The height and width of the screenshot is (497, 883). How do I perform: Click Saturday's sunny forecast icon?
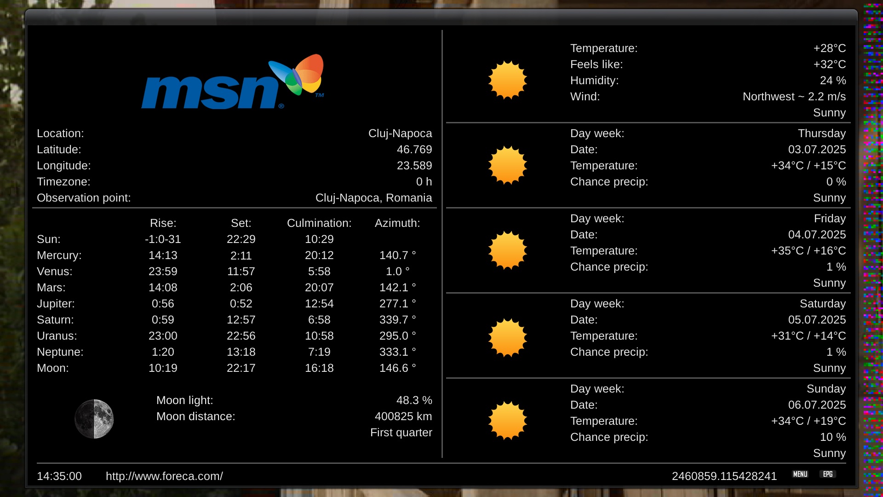click(x=507, y=337)
